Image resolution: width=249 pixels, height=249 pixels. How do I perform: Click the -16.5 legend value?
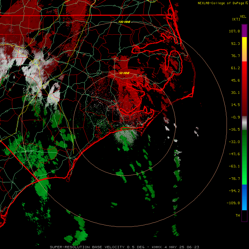234,129
